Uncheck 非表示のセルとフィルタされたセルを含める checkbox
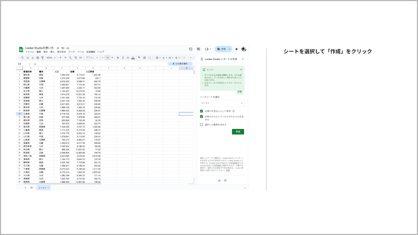The image size is (418, 235). pos(201,117)
